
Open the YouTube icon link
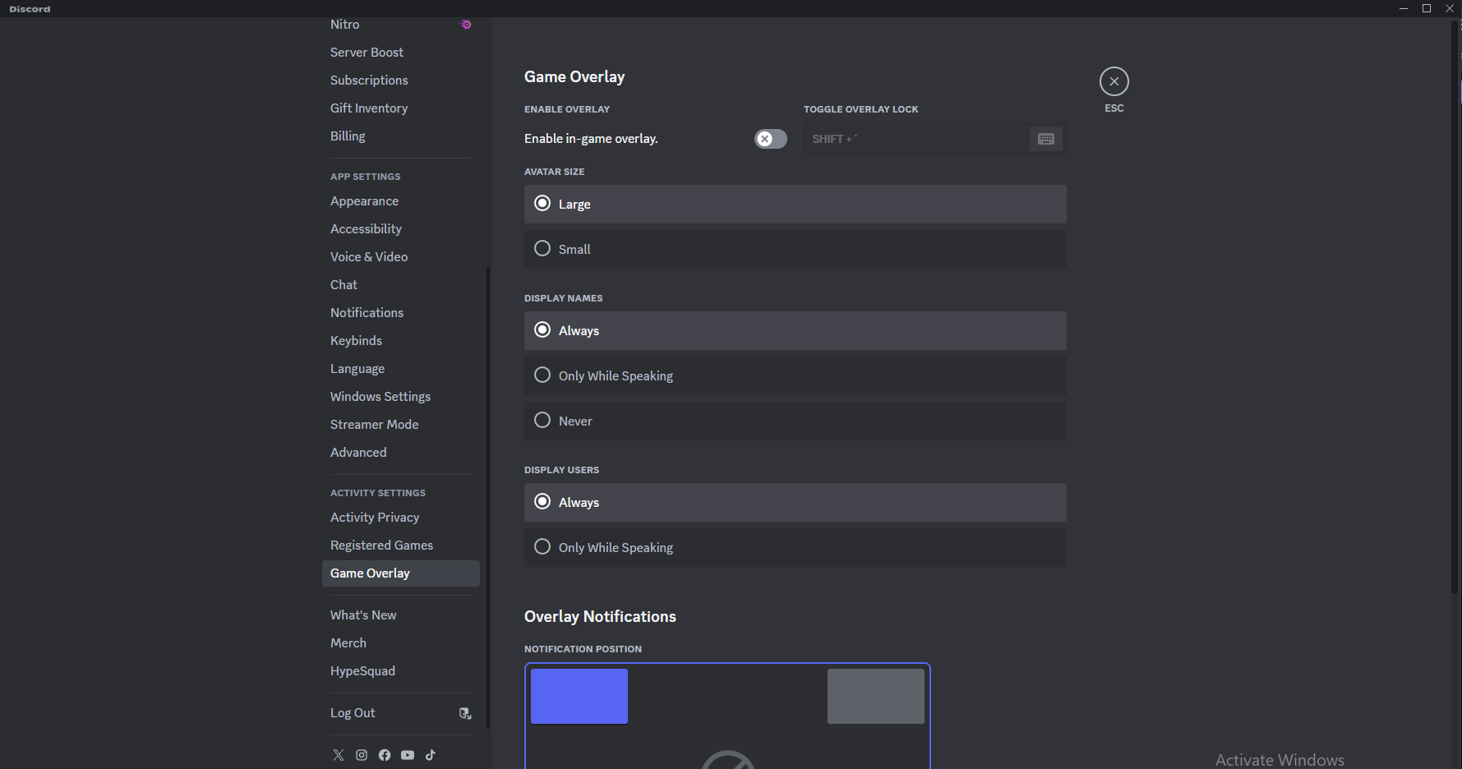coord(408,755)
